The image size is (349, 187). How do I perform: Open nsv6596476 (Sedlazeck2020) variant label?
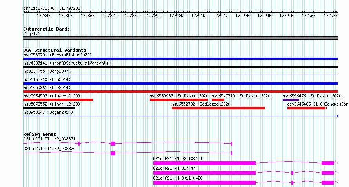point(313,96)
